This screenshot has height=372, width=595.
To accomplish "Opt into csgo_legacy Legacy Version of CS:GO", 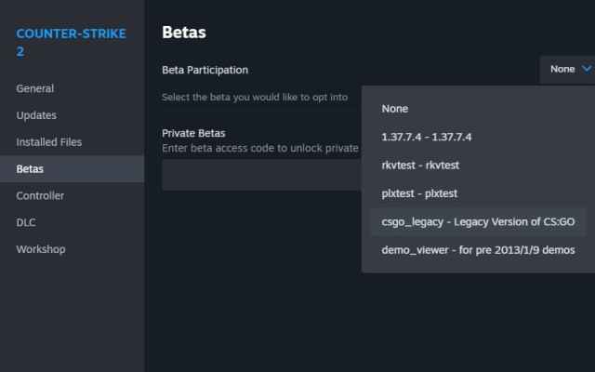I will [x=478, y=222].
